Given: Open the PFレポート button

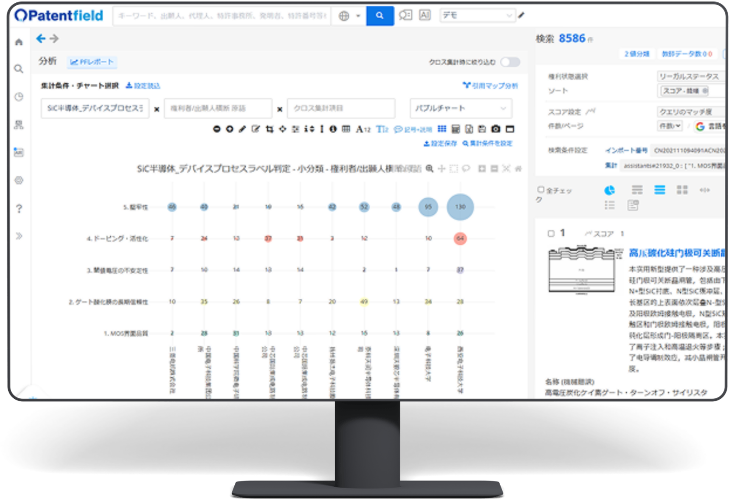Looking at the screenshot, I should [92, 62].
